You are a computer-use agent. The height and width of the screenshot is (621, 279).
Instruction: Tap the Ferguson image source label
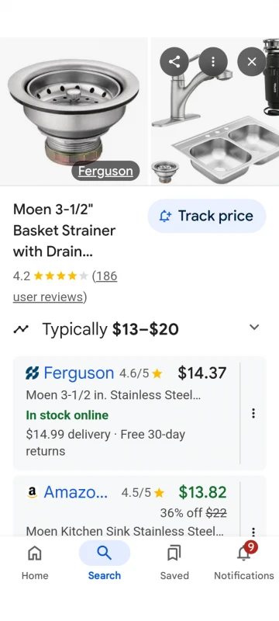tap(105, 171)
